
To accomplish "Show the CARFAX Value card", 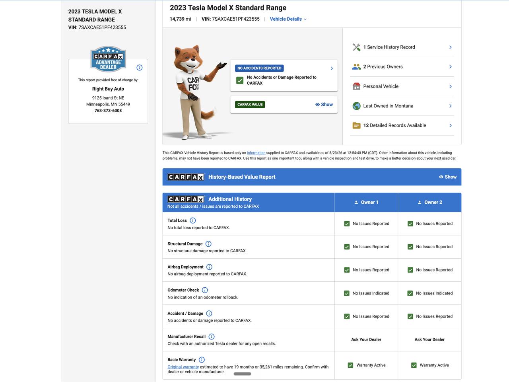I will (324, 105).
